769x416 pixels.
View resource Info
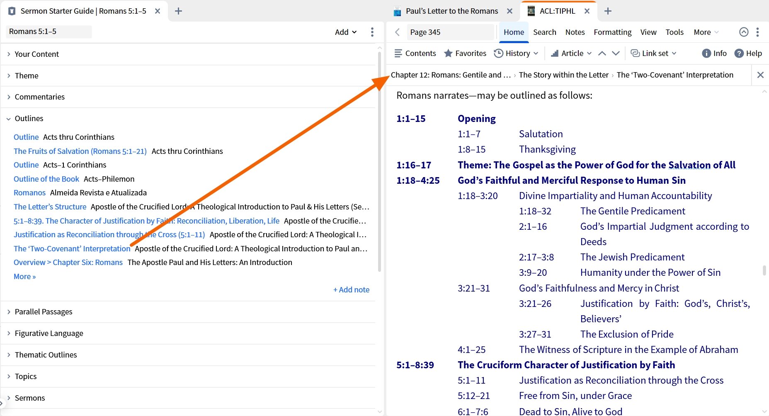coord(714,53)
